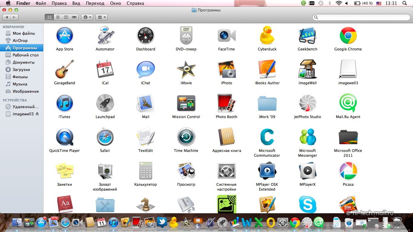
Task: Select the ImageWell well icon
Action: 307,69
